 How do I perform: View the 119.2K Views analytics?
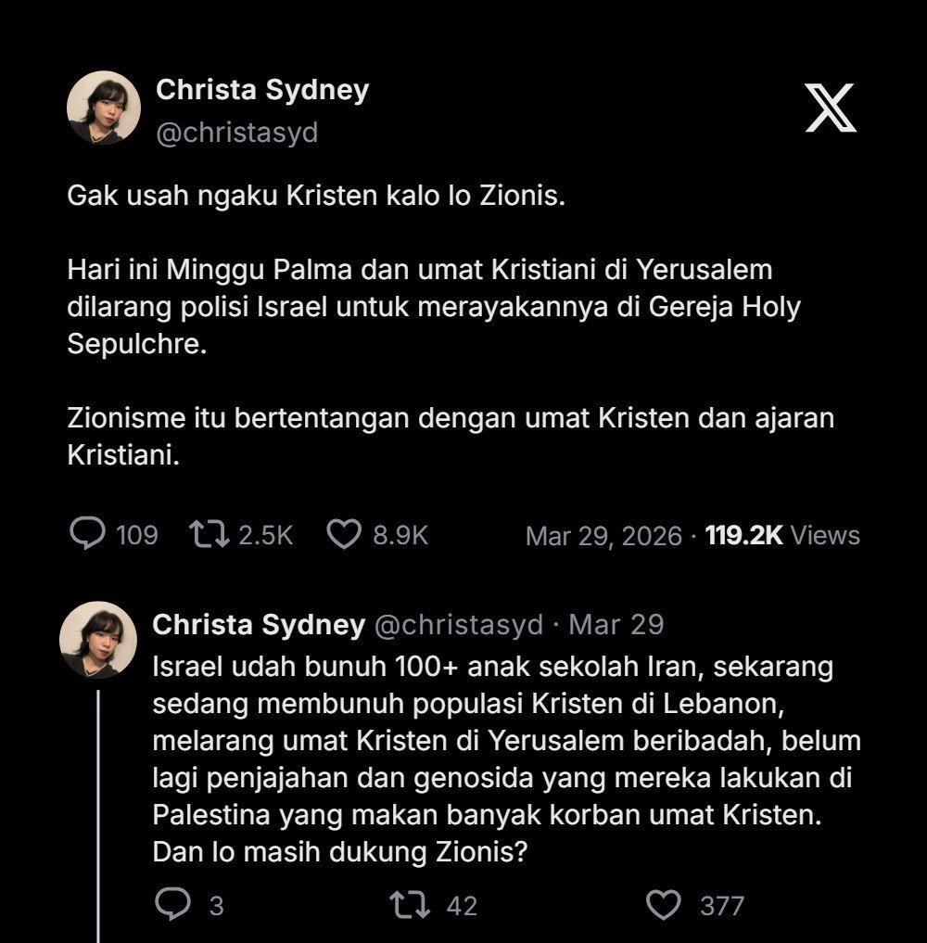(782, 536)
